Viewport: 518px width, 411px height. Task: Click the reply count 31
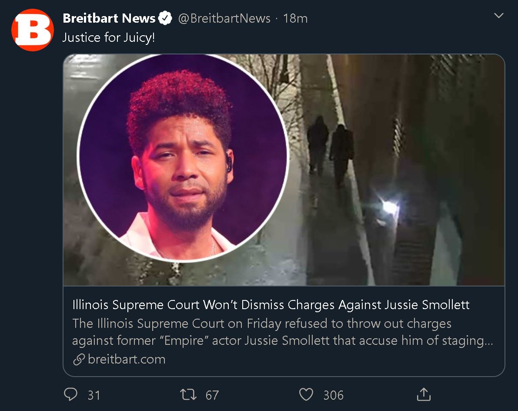coord(94,395)
